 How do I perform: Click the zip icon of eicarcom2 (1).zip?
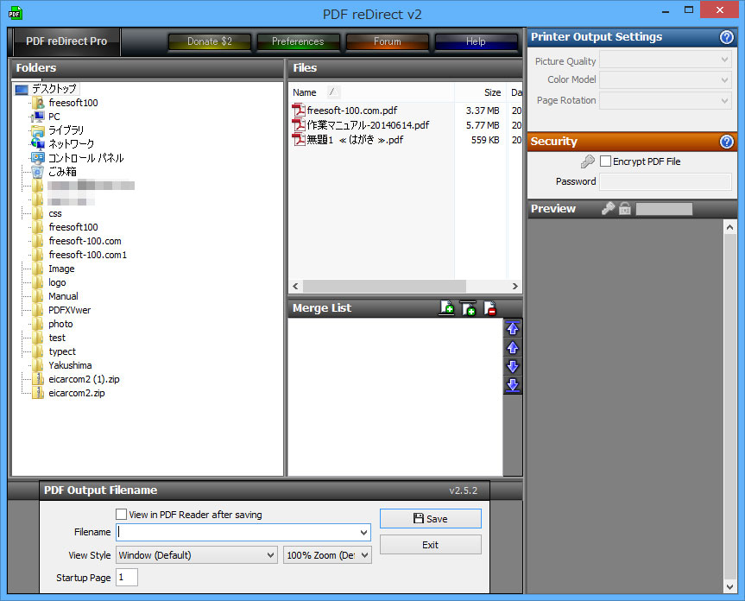[x=38, y=379]
